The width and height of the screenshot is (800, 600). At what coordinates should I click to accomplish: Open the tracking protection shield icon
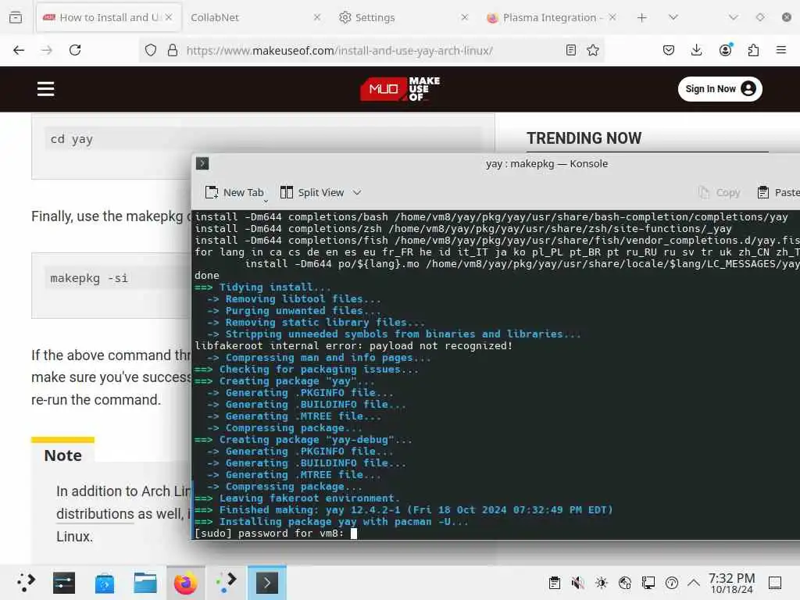[x=151, y=50]
